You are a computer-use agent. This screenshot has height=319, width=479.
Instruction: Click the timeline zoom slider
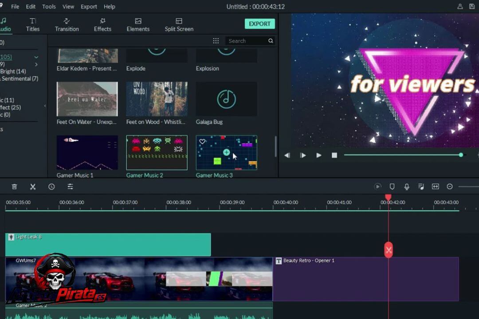[469, 187]
